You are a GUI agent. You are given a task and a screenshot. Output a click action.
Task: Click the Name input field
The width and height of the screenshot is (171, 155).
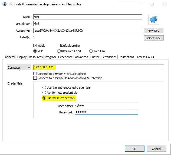coord(88,17)
